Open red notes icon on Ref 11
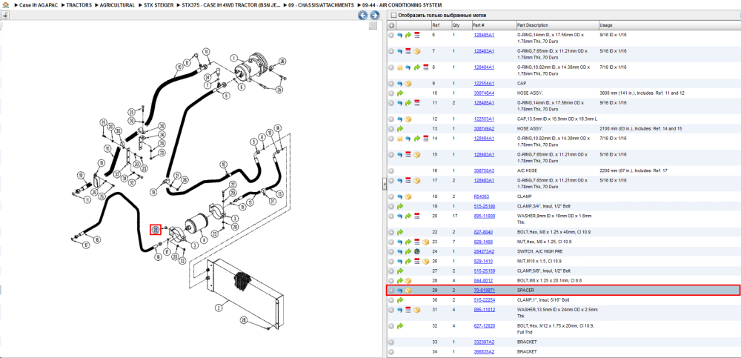Screen dimensions: 741x358 tap(416, 102)
